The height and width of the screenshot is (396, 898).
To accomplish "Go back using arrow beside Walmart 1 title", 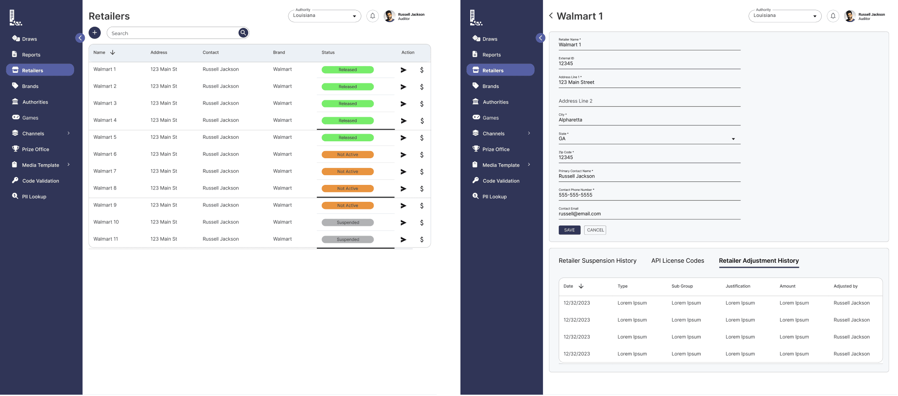I will (551, 16).
